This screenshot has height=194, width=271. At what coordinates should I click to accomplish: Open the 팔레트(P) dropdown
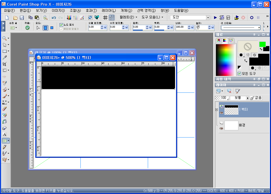pos(128,17)
